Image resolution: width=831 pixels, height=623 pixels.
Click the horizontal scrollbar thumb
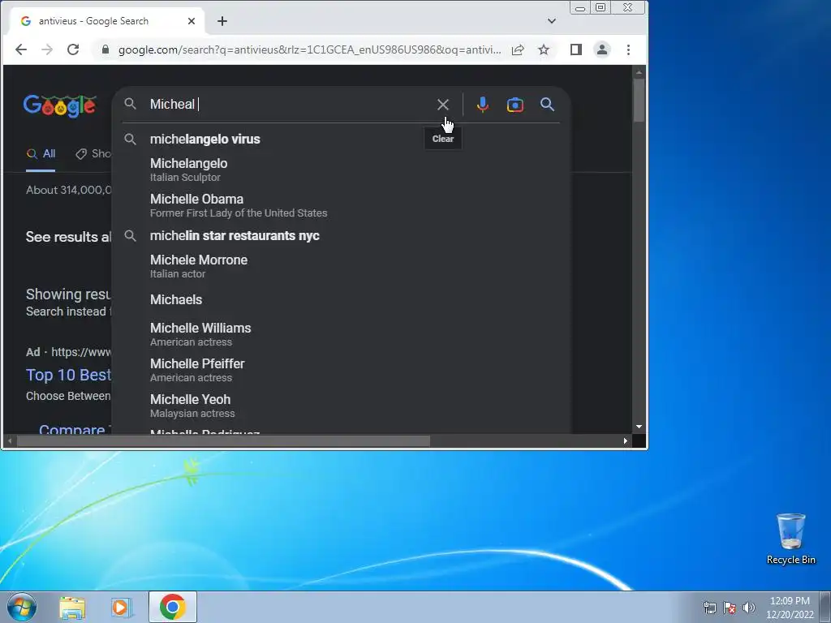click(x=223, y=440)
